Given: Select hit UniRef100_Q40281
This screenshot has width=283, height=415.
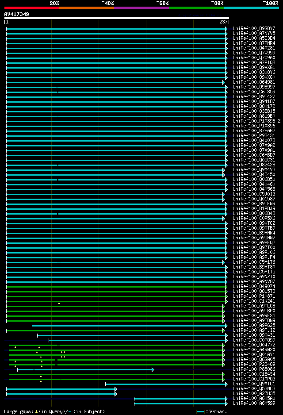Looking at the screenshot, I should point(254,48).
